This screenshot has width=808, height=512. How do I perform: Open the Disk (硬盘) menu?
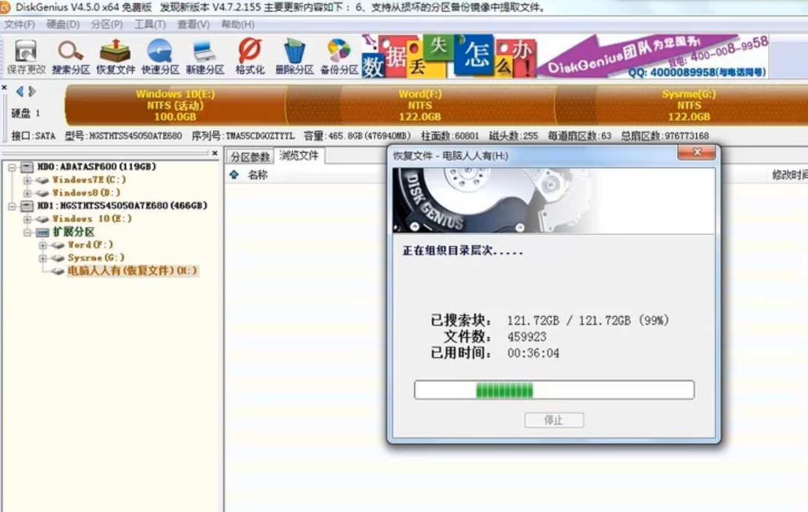[x=63, y=24]
